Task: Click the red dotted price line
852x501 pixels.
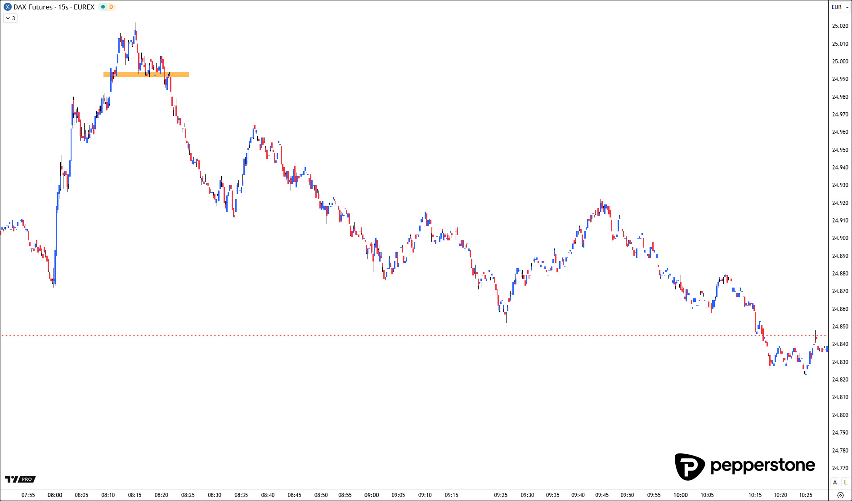Action: pyautogui.click(x=405, y=335)
